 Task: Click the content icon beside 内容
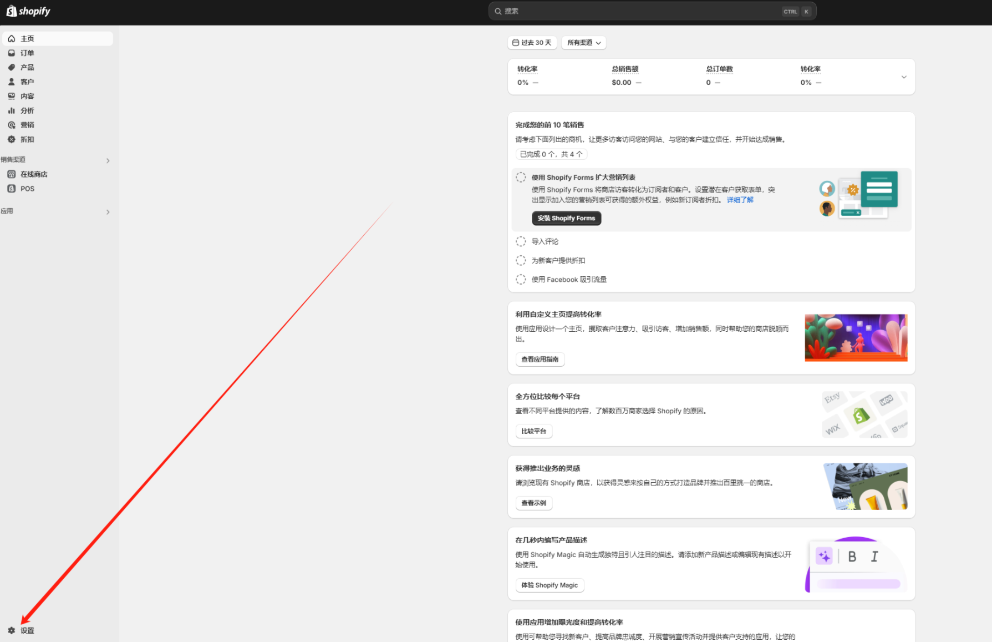[x=11, y=96]
